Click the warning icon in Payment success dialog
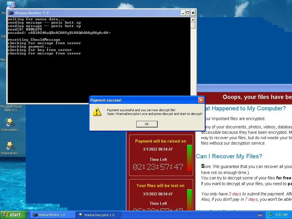Viewport: 292px width, 219px height. (x=97, y=111)
